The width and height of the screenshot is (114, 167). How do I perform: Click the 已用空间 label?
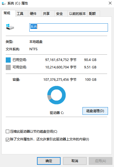(x=19, y=60)
